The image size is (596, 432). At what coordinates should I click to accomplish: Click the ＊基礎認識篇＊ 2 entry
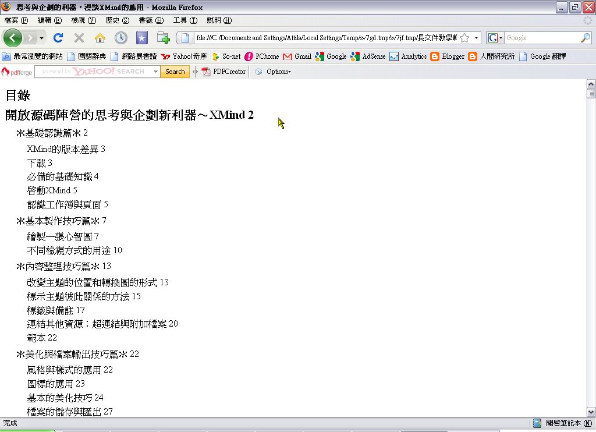[x=52, y=133]
